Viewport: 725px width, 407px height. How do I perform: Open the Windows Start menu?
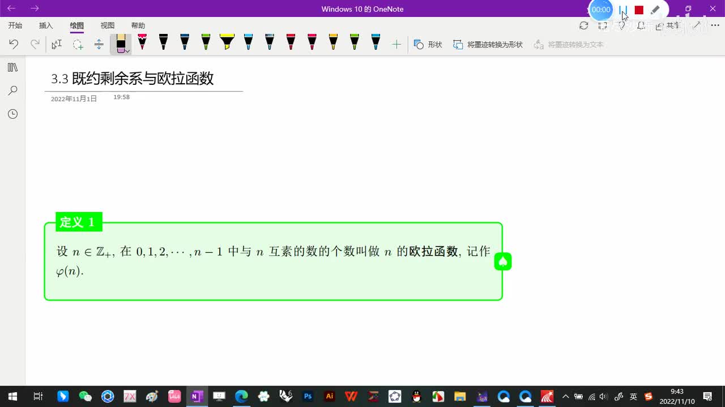[12, 396]
